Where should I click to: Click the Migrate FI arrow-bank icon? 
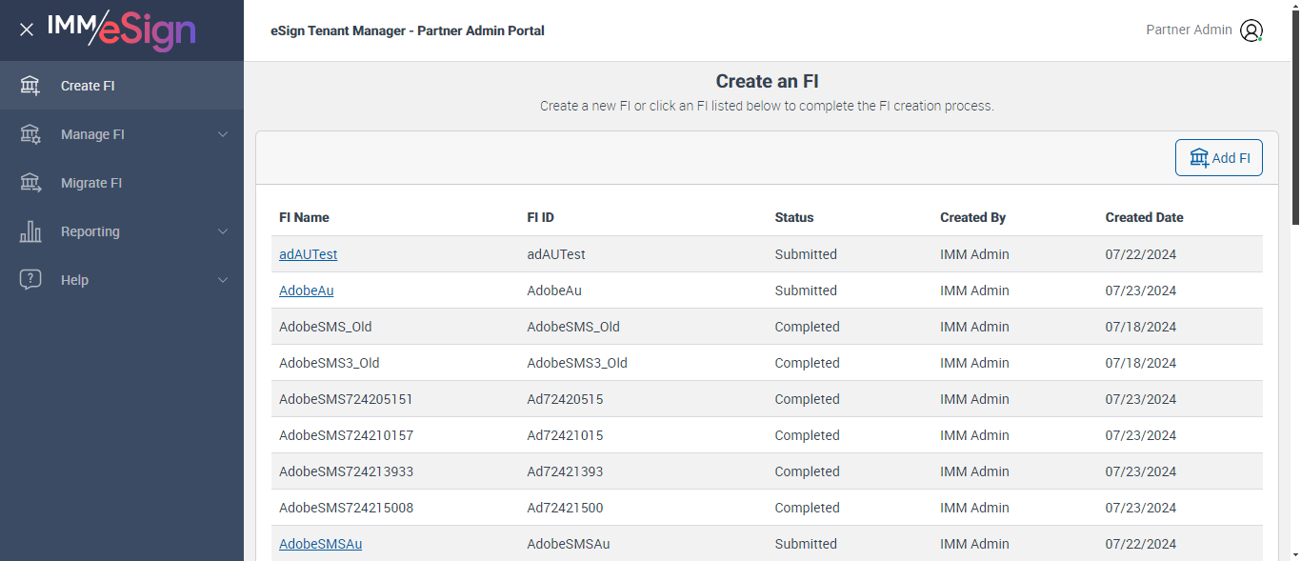(30, 183)
